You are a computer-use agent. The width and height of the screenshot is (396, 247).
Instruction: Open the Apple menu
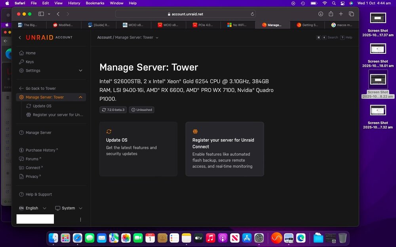tap(7, 3)
